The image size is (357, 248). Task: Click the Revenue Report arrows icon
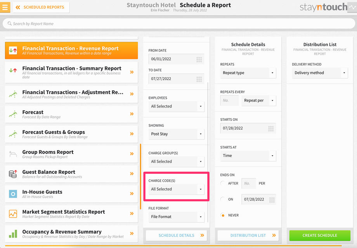point(13,50)
